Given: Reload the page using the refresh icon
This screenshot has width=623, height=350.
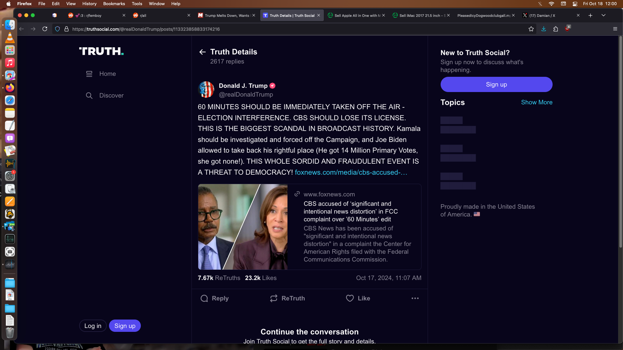Looking at the screenshot, I should (x=45, y=29).
